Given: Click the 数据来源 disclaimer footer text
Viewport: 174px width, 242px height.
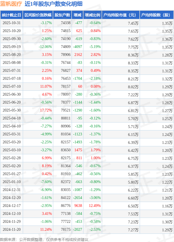Looking at the screenshot, I should point(44,239).
